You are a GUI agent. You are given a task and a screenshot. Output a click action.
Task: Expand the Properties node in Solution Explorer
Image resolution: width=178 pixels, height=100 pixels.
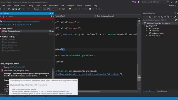click(146, 28)
